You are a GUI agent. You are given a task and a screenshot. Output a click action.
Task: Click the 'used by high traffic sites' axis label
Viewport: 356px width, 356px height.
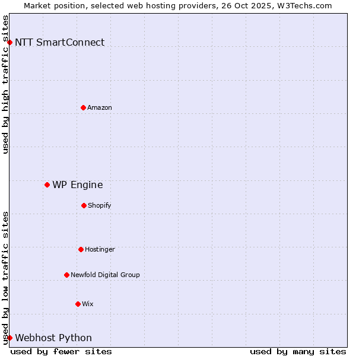coord(5,84)
